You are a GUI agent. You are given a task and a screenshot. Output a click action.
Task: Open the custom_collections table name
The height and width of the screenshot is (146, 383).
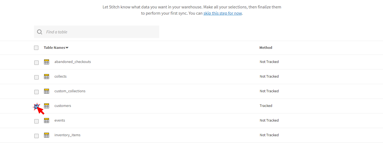pos(70,91)
